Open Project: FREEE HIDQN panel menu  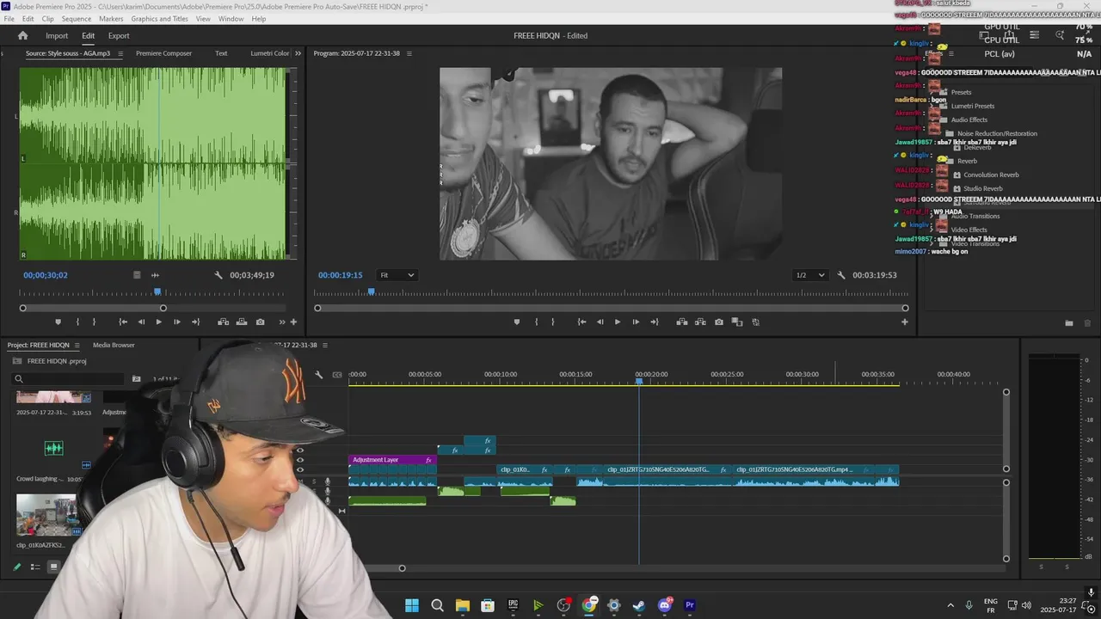pos(77,345)
